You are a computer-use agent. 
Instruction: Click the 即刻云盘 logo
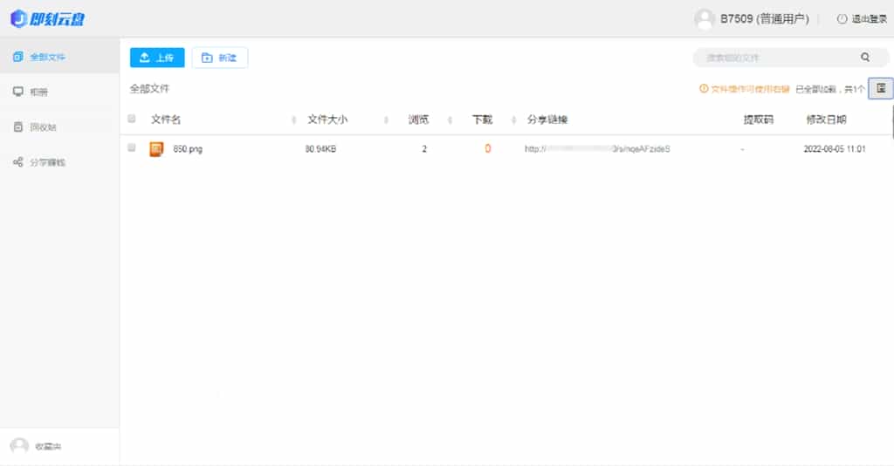(47, 19)
